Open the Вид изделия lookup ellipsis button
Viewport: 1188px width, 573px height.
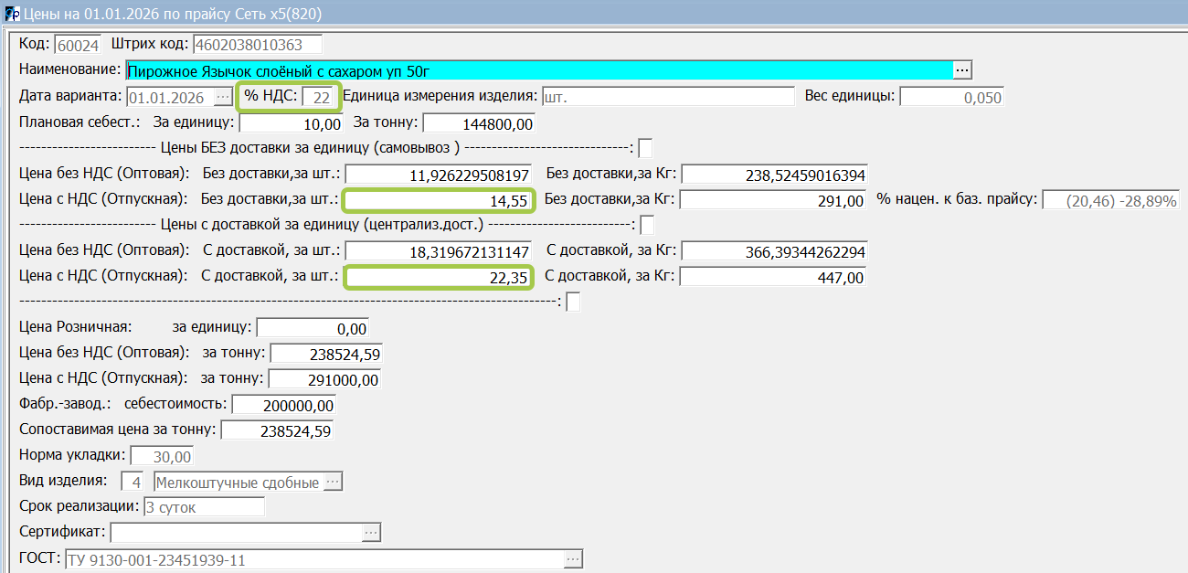tap(334, 482)
